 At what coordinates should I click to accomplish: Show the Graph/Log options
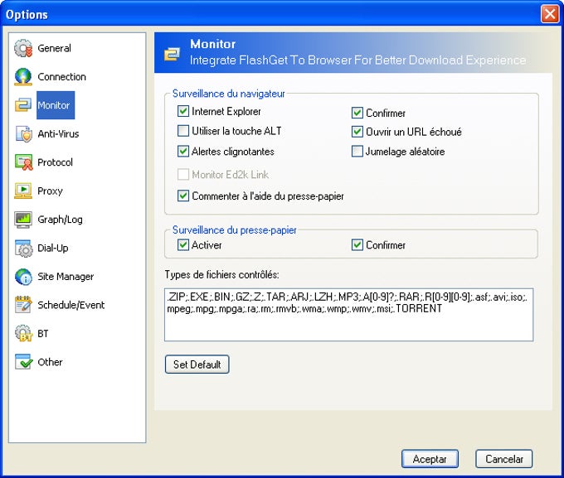[x=60, y=220]
